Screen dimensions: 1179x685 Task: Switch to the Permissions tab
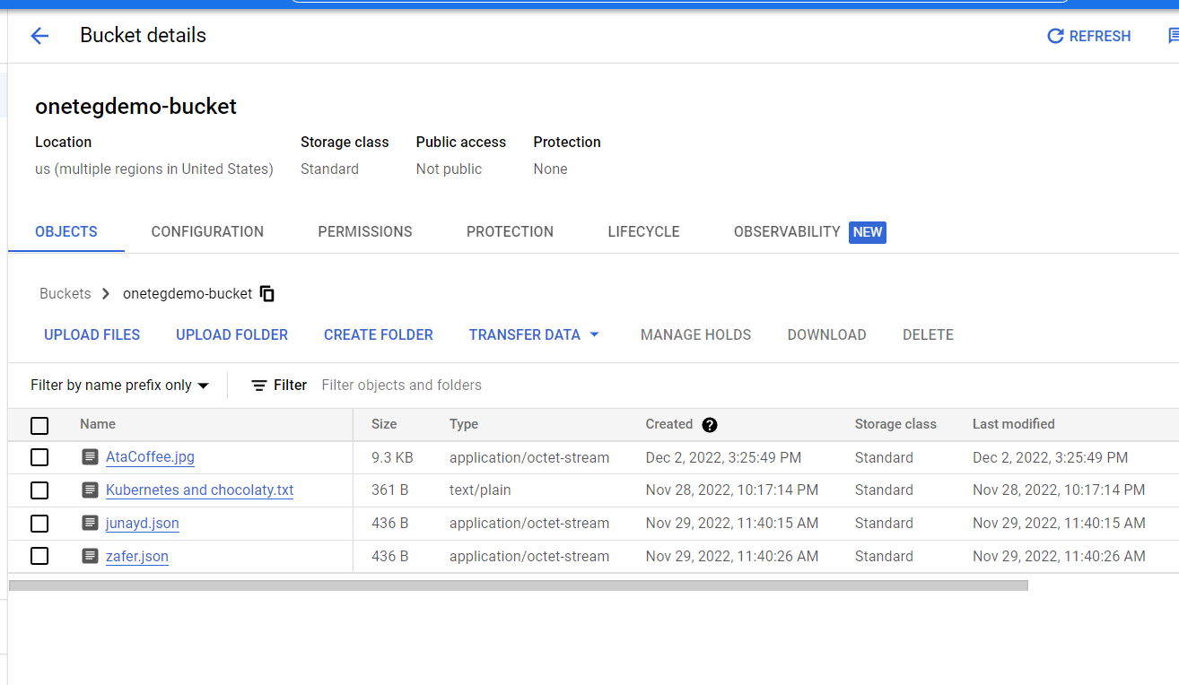(x=364, y=231)
